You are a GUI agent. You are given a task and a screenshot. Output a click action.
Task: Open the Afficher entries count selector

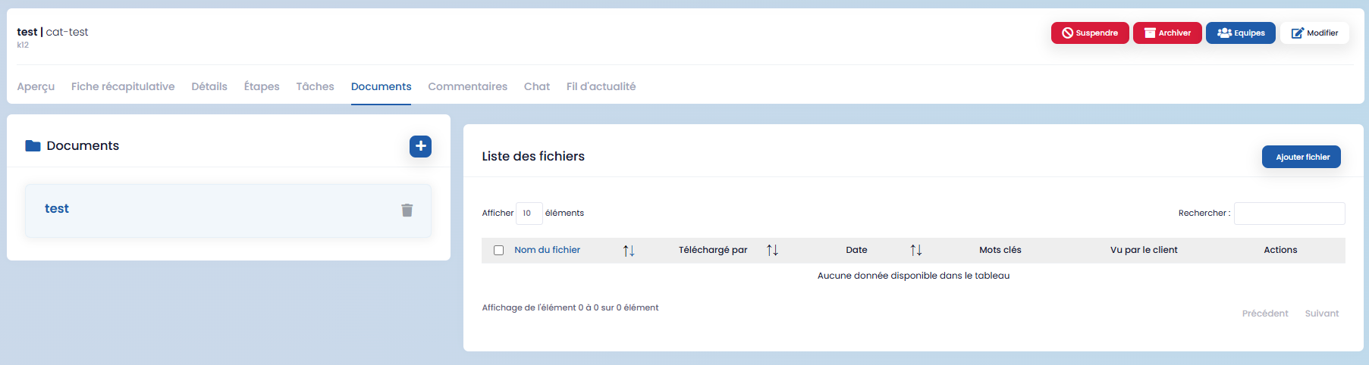coord(529,214)
